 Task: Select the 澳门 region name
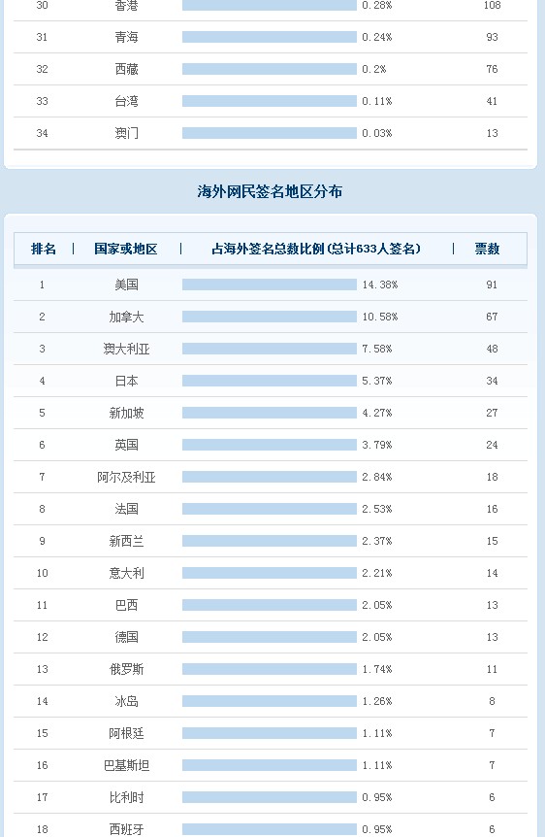pos(126,133)
